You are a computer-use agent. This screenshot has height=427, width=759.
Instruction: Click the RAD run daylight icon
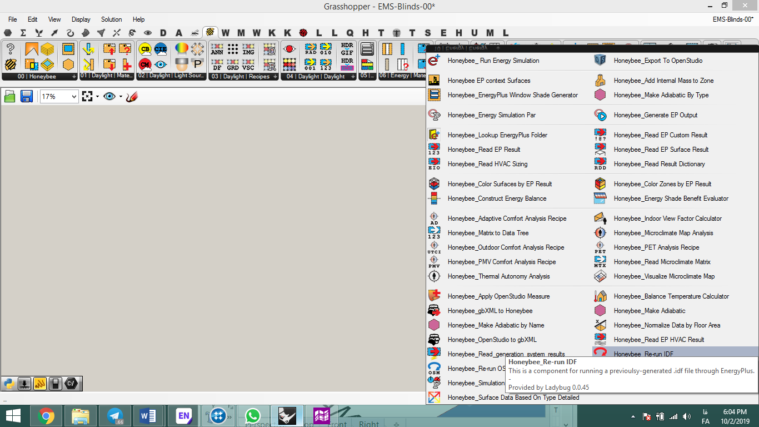click(310, 49)
